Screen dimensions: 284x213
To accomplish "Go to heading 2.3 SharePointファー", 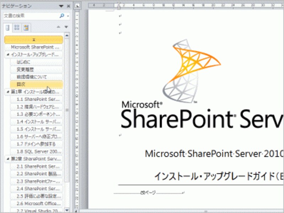I will point(37,181).
